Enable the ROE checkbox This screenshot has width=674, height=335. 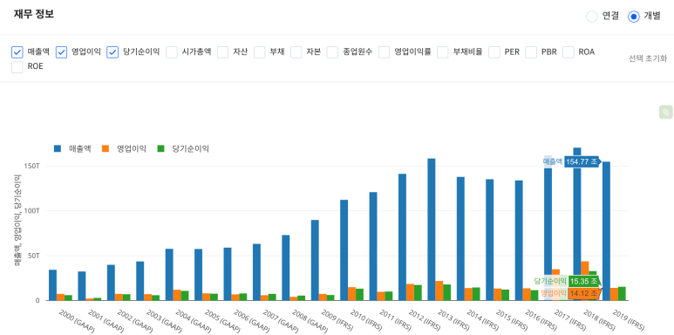[17, 67]
